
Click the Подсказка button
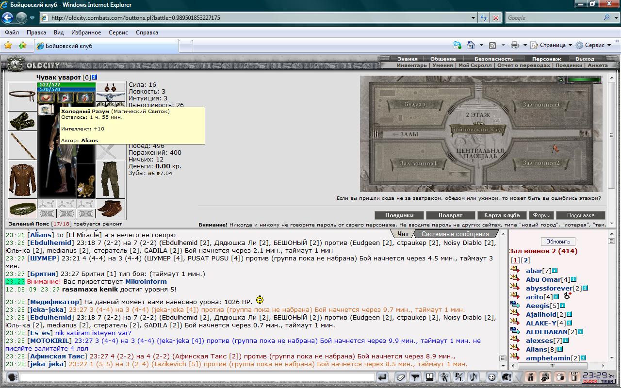pyautogui.click(x=581, y=215)
